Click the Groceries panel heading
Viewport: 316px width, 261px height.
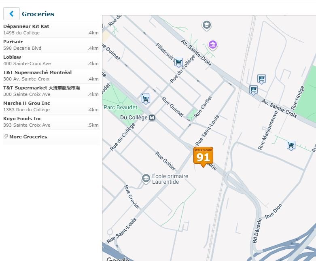(38, 14)
